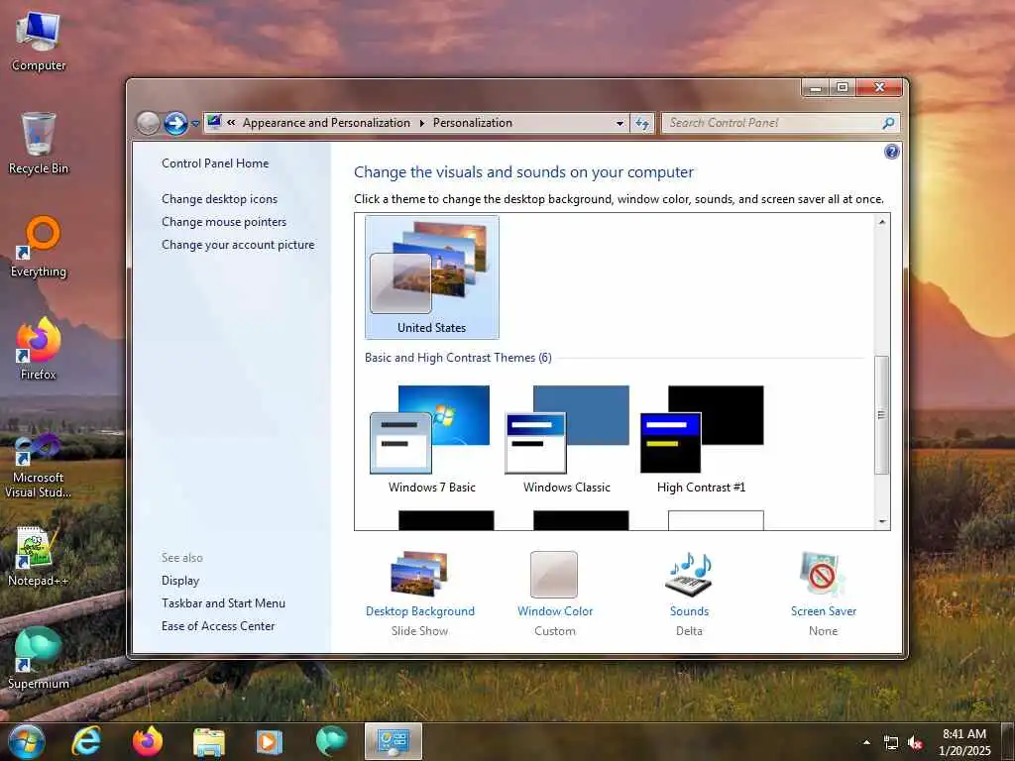Screen dimensions: 1015x761
Task: Open the Display link under See also
Action: coord(180,581)
